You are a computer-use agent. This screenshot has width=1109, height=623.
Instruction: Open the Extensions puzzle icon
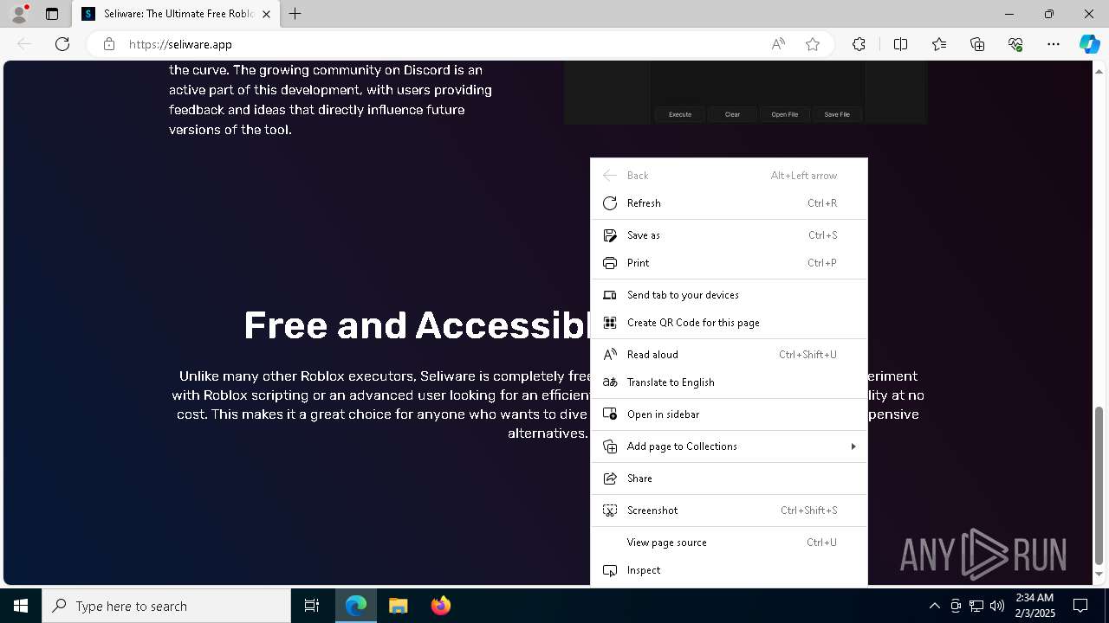859,44
